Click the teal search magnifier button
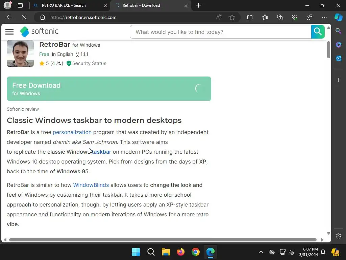Image resolution: width=346 pixels, height=260 pixels. click(318, 32)
